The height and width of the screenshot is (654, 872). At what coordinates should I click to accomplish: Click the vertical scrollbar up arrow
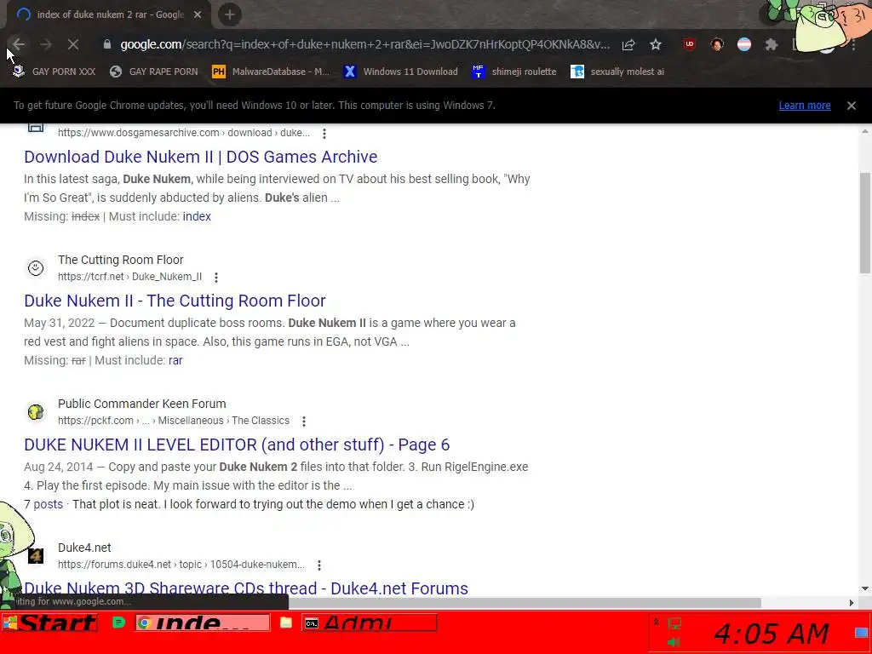[x=865, y=131]
